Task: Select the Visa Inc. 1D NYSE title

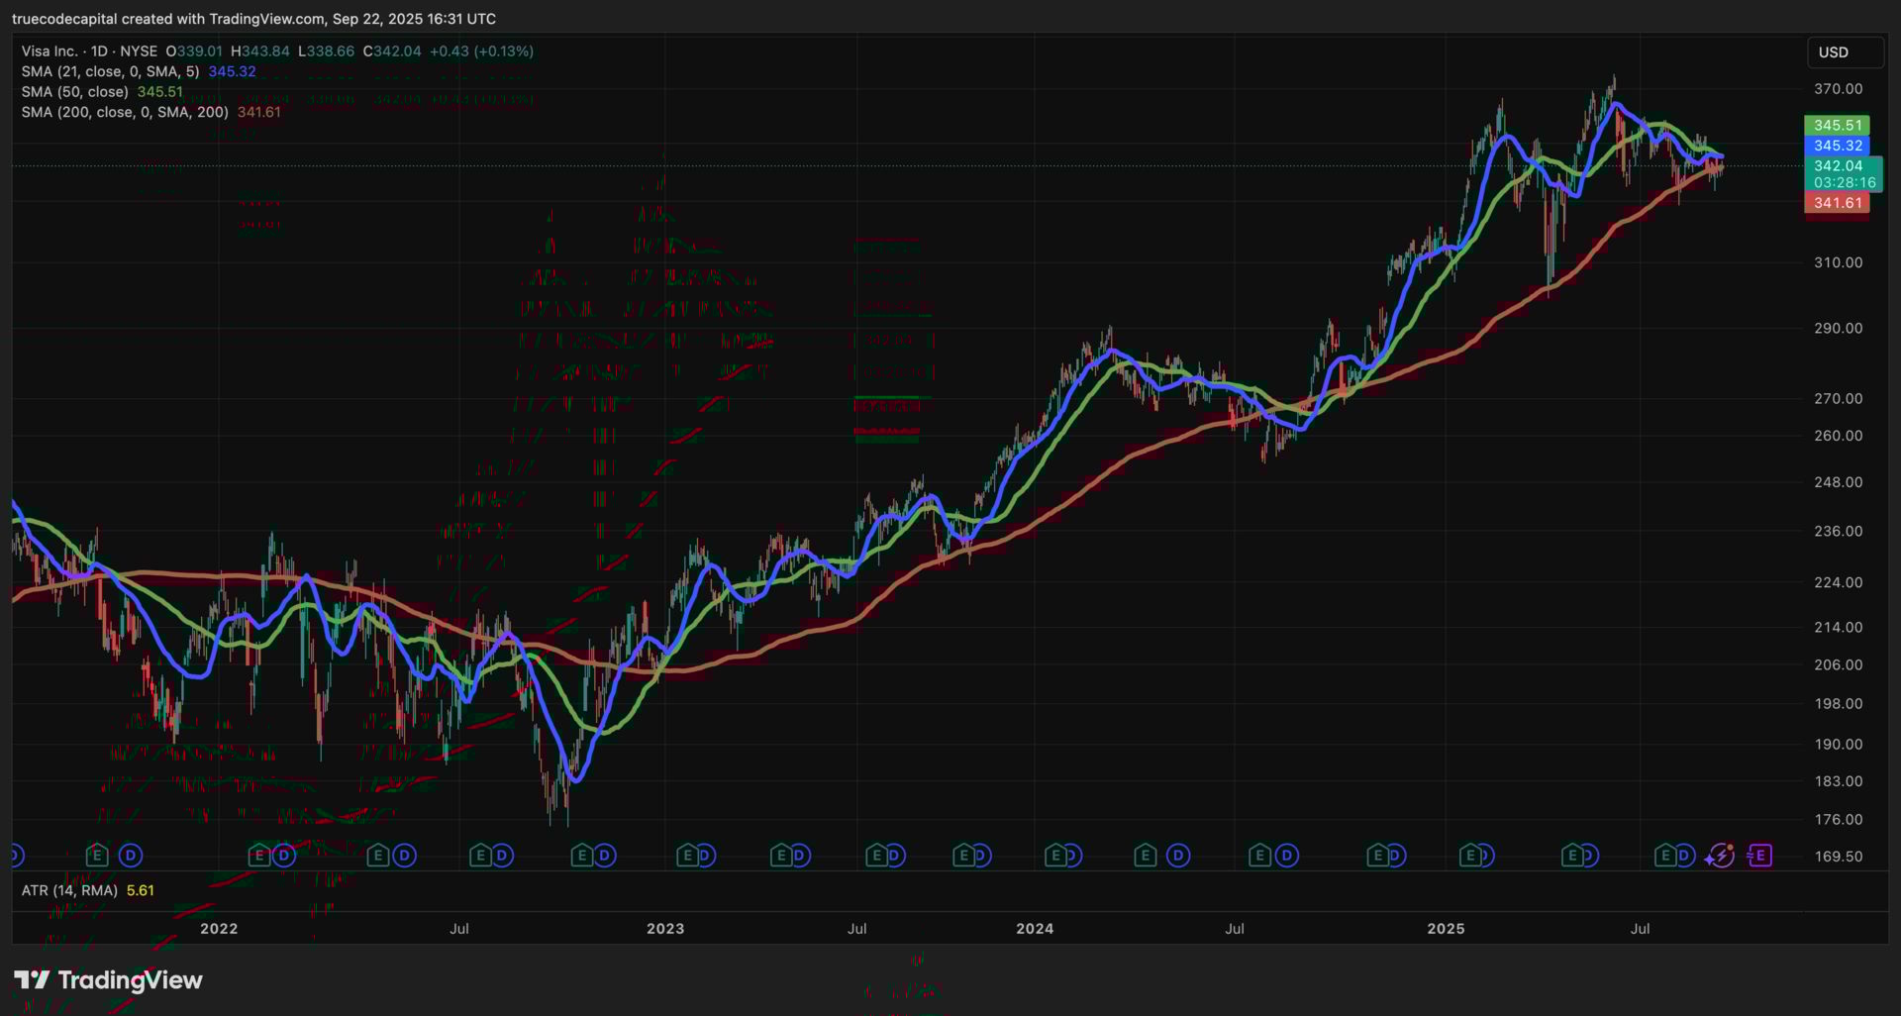Action: point(89,51)
